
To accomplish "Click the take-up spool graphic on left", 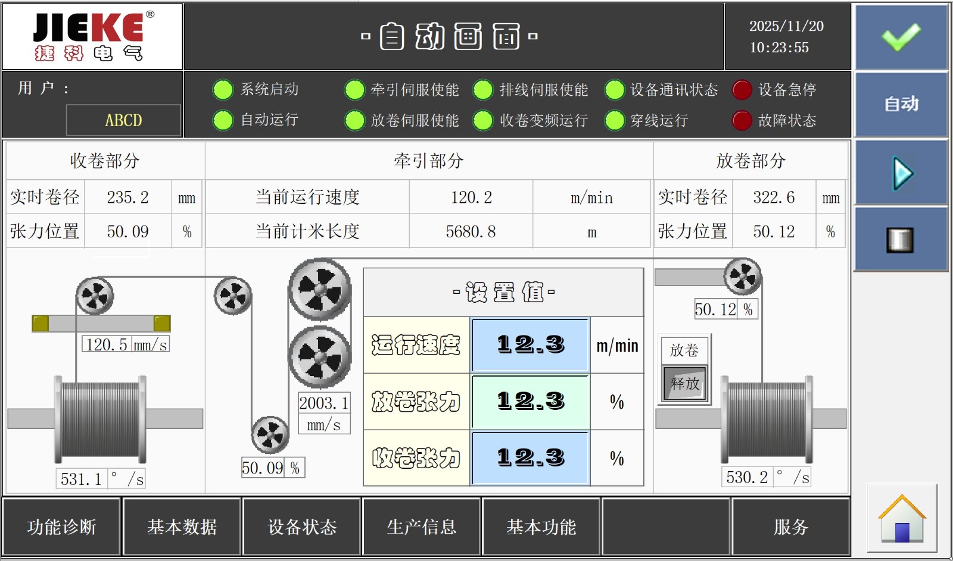I will click(100, 419).
